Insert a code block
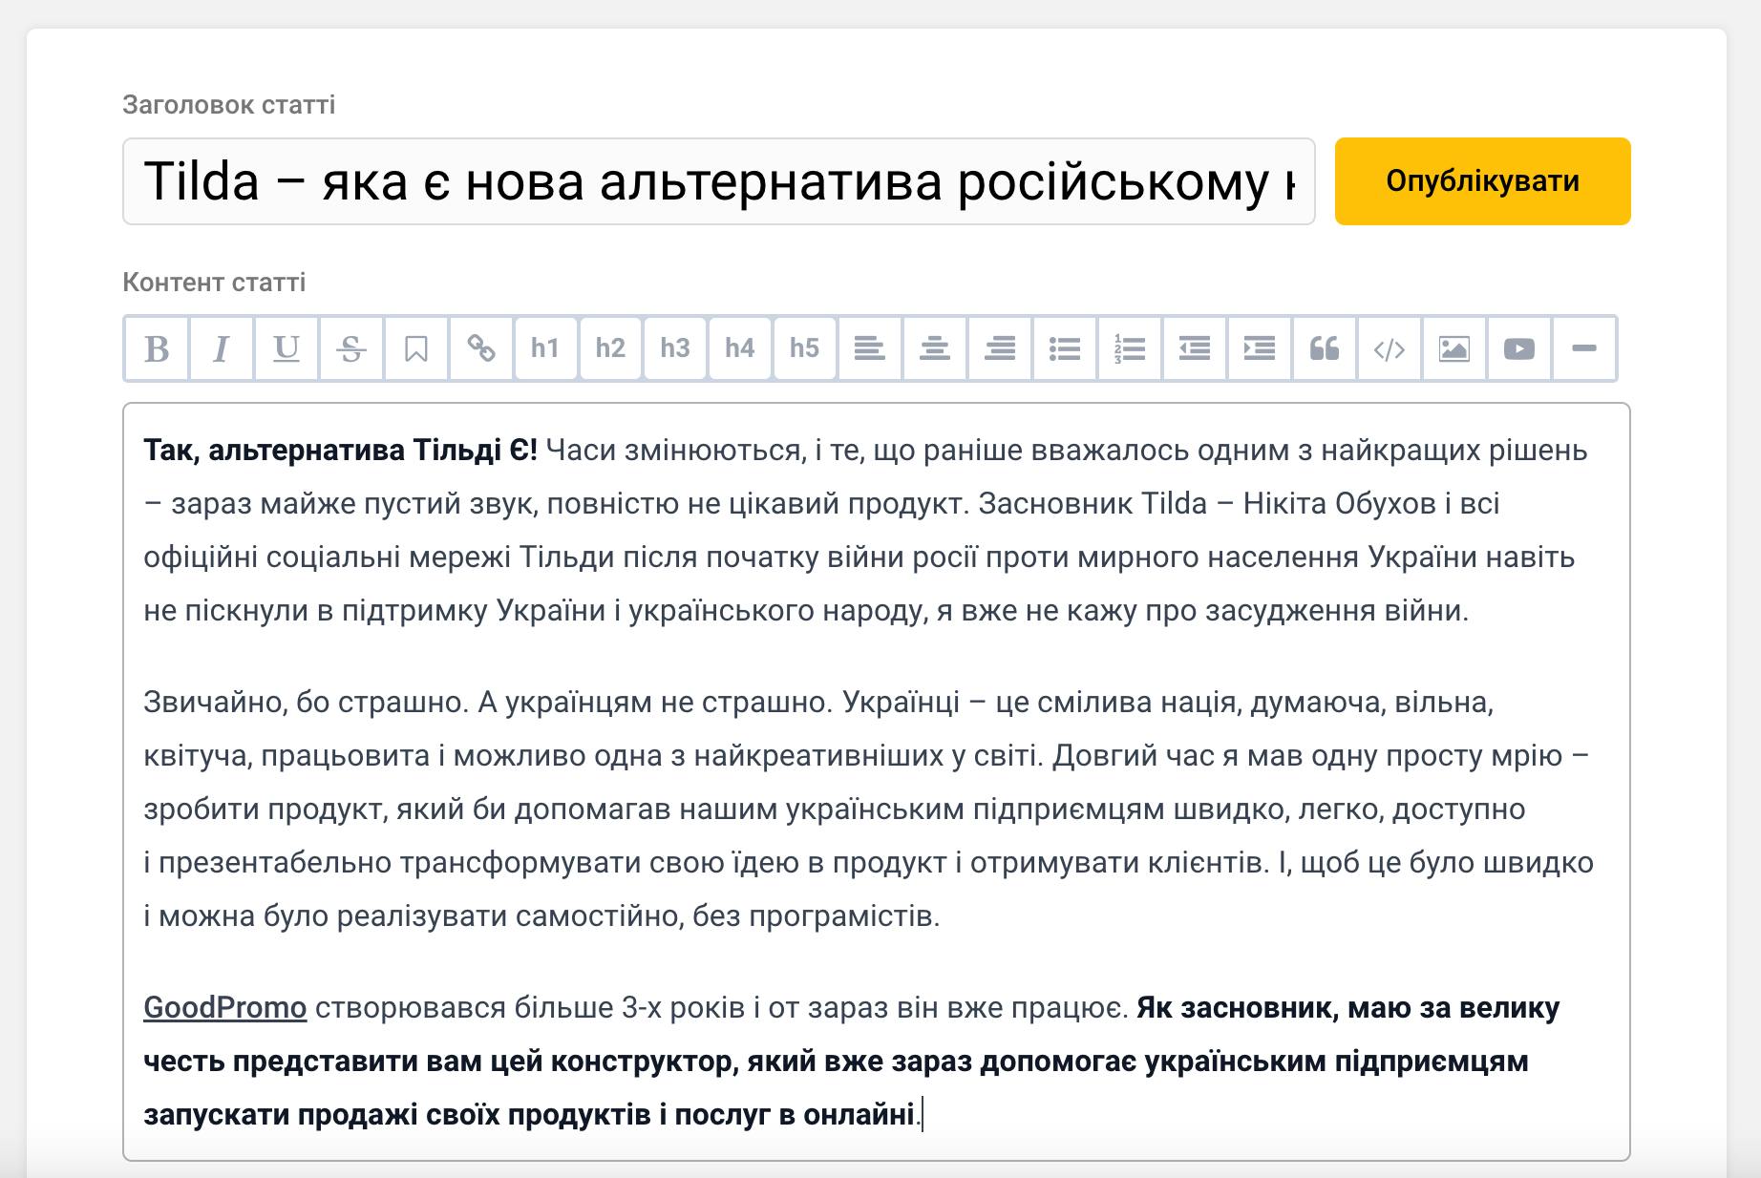 pos(1390,348)
